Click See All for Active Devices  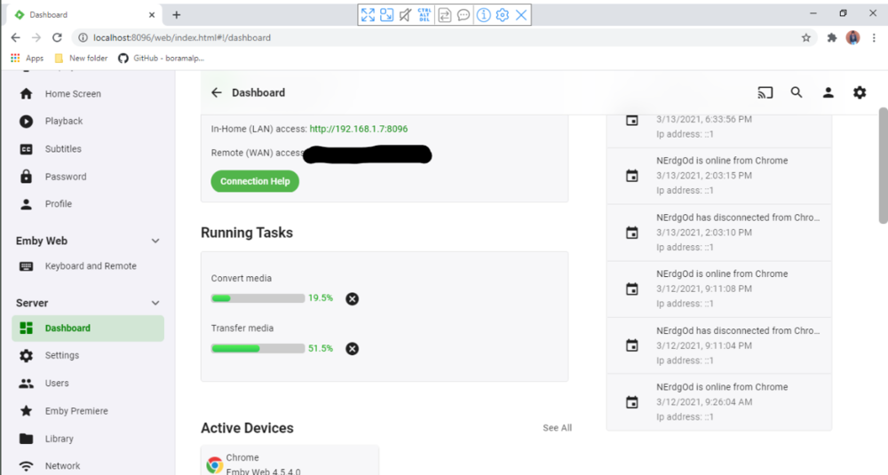tap(558, 428)
